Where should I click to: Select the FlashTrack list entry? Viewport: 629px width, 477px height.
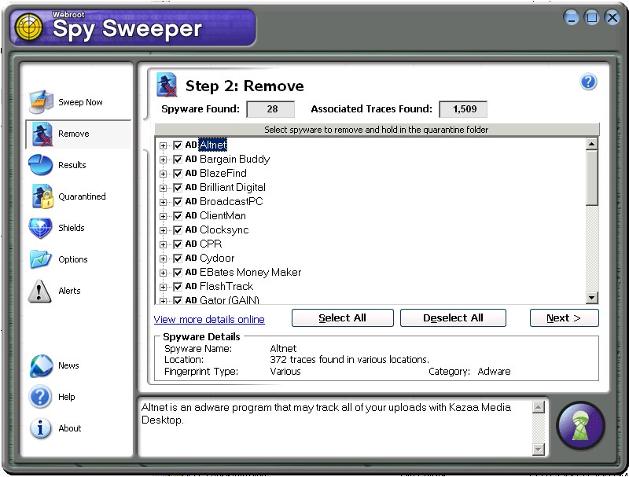tap(226, 287)
